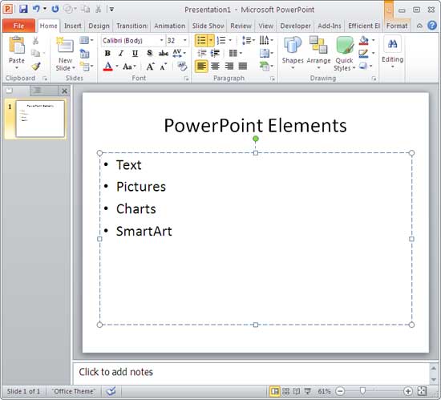Open Font Color dropdown arrow
441x400 pixels.
click(117, 67)
